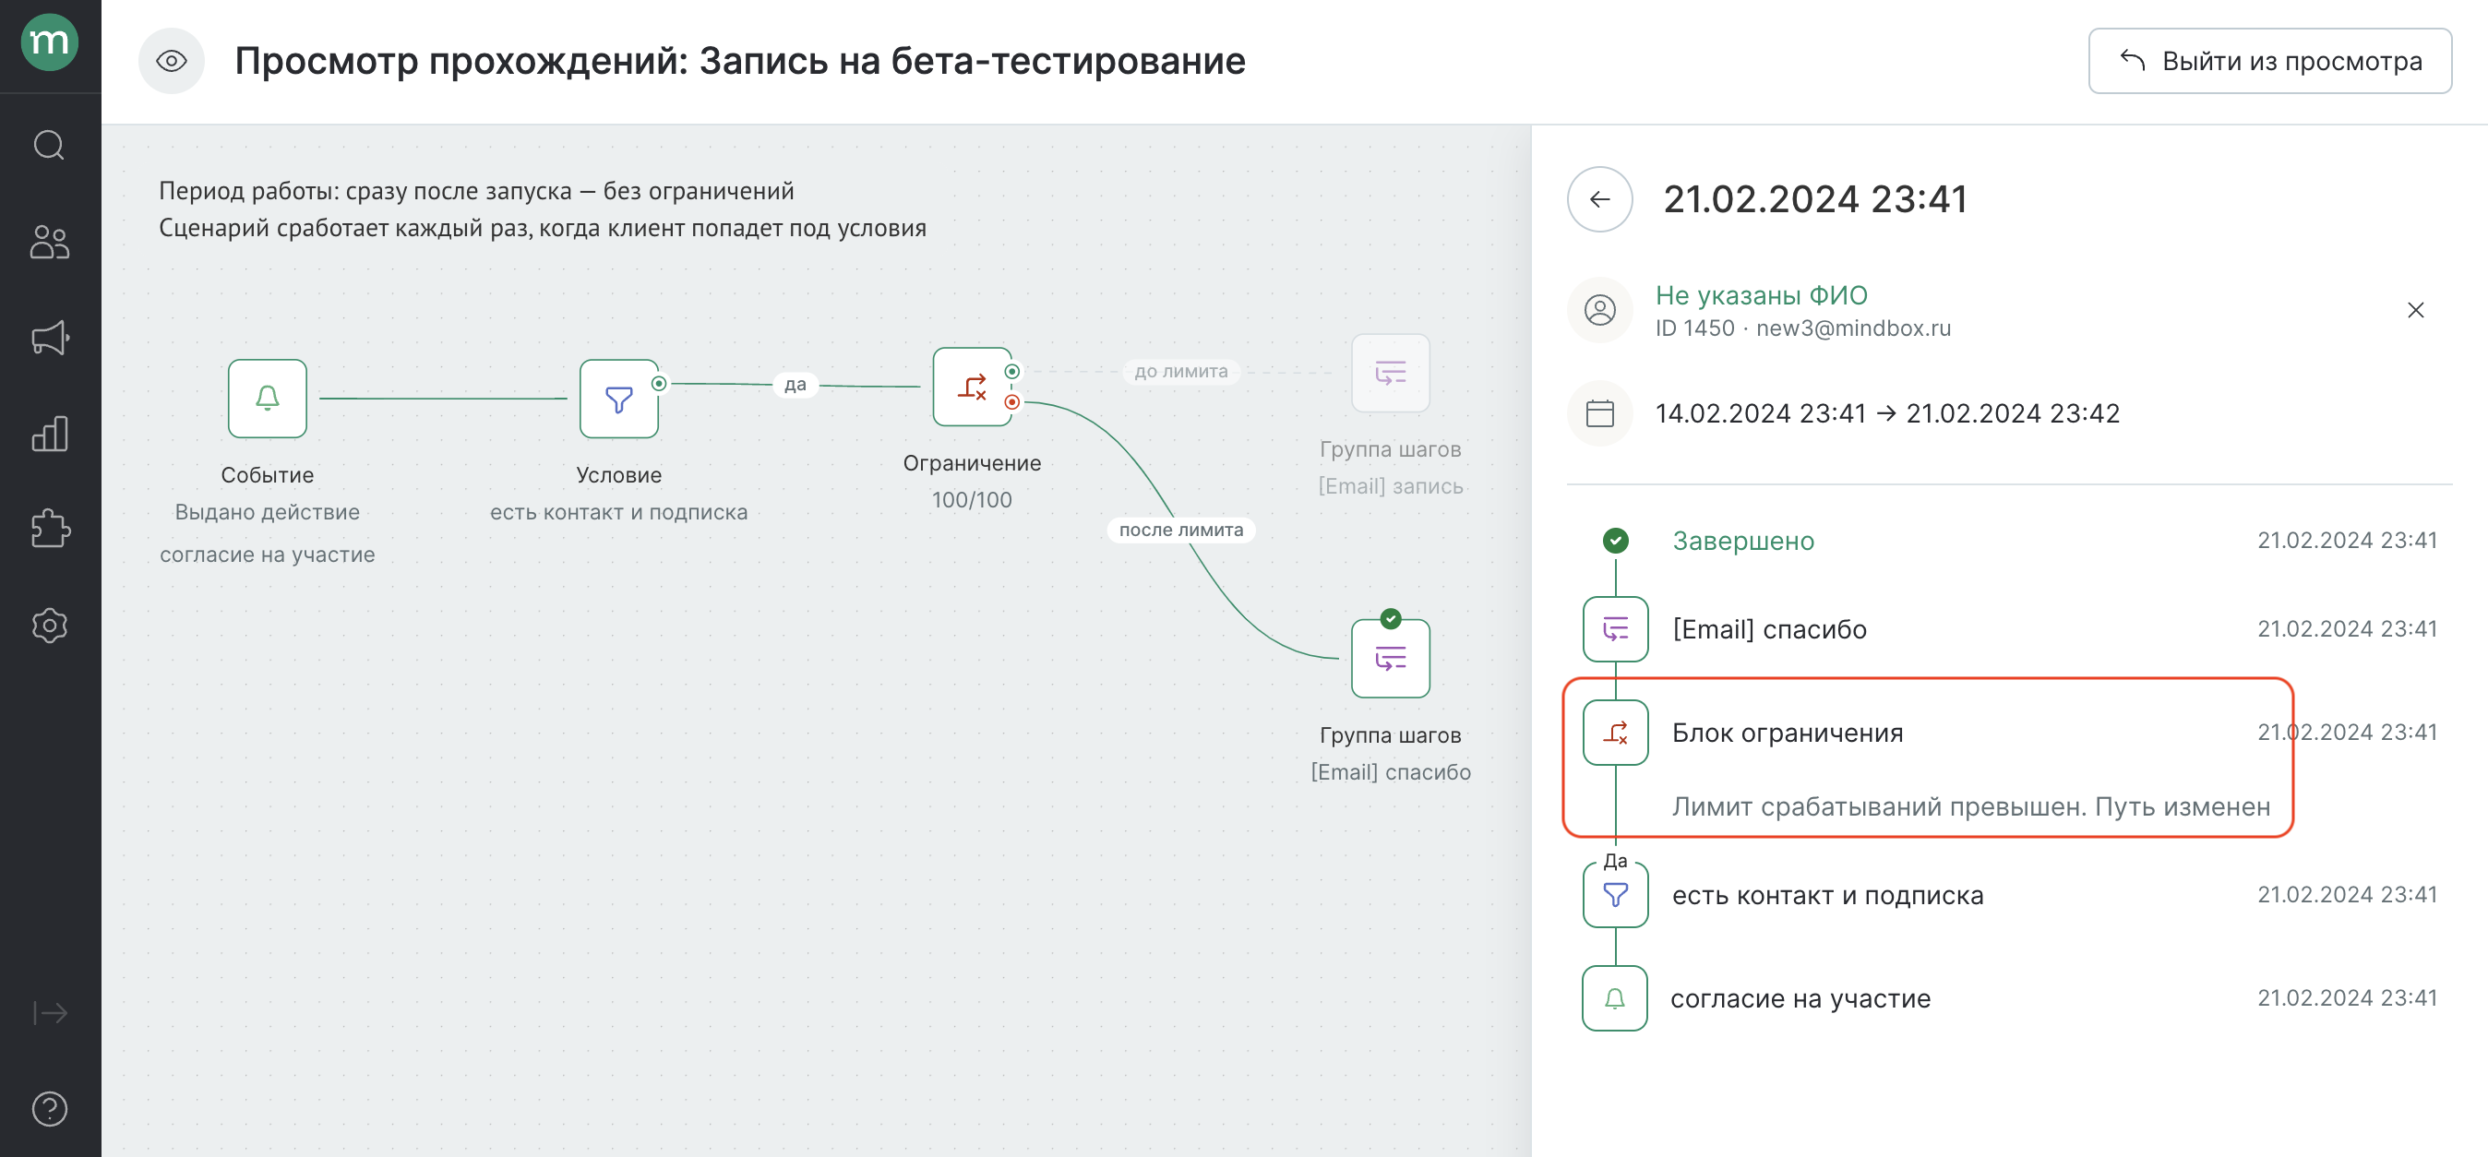The width and height of the screenshot is (2488, 1157).
Task: Click the Завершено status text
Action: [x=1742, y=541]
